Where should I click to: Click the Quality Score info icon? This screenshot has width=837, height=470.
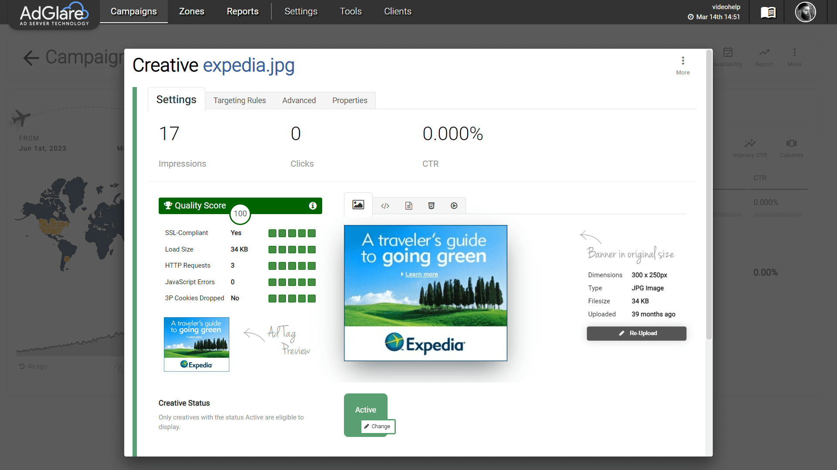click(x=313, y=206)
